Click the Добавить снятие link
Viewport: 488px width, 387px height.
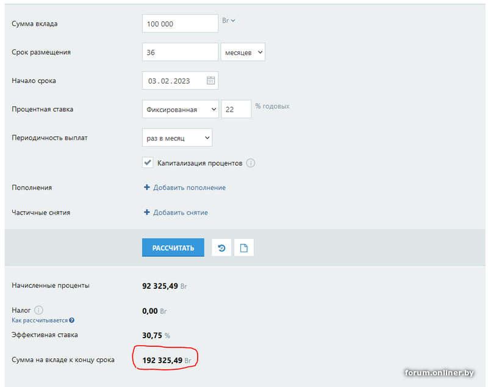tap(181, 213)
